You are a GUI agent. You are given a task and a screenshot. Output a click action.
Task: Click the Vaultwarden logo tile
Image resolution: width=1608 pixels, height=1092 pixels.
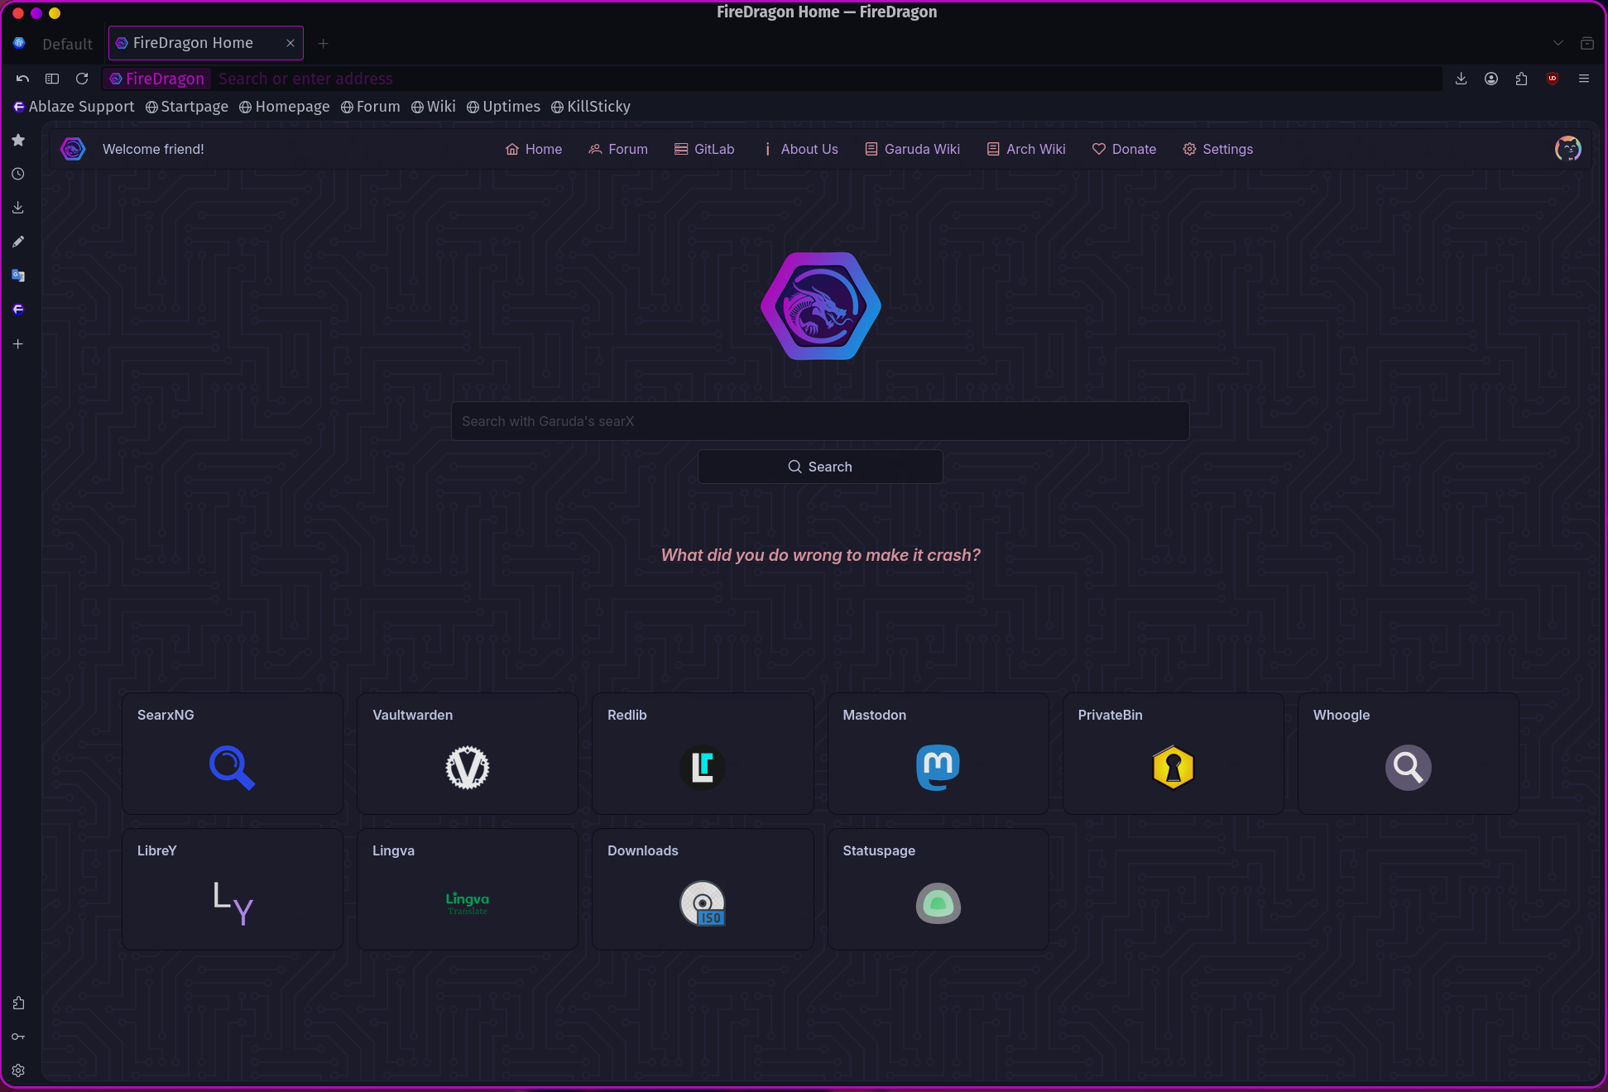click(468, 767)
